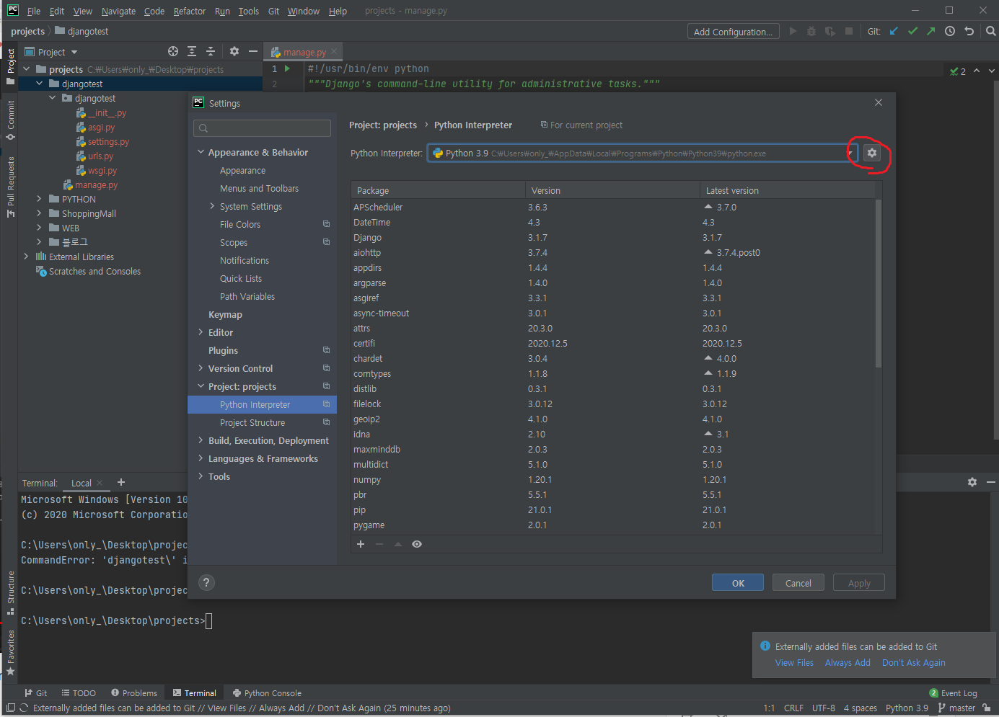999x717 pixels.
Task: Add a new terminal session tab
Action: click(121, 482)
